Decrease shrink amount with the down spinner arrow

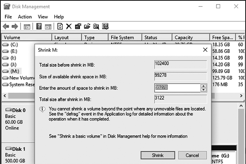click(203, 90)
